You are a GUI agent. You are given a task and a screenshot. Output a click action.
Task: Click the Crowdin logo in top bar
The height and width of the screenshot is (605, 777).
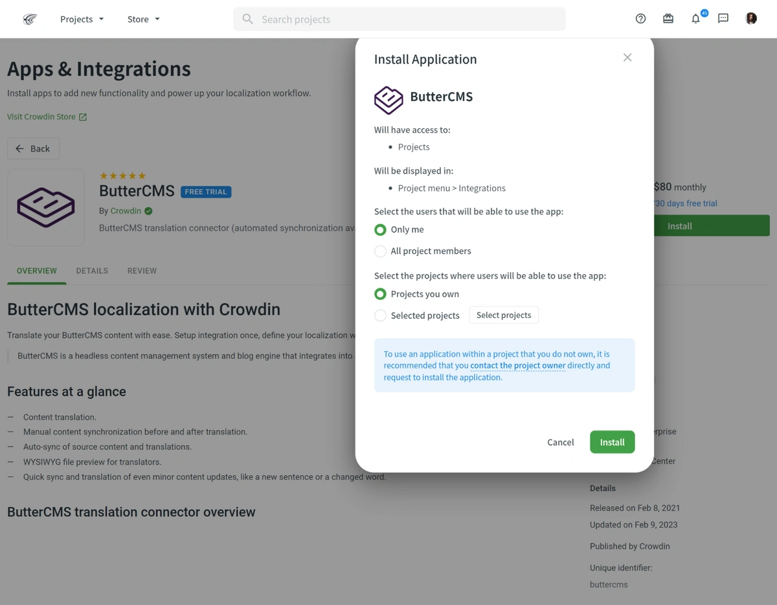(30, 19)
